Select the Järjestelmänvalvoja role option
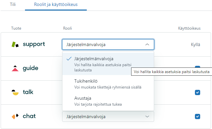Screen dimensions: 212x129 coord(108,64)
